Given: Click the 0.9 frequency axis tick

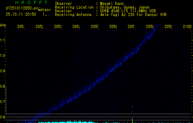Looking at the screenshot, I should click(3, 71).
